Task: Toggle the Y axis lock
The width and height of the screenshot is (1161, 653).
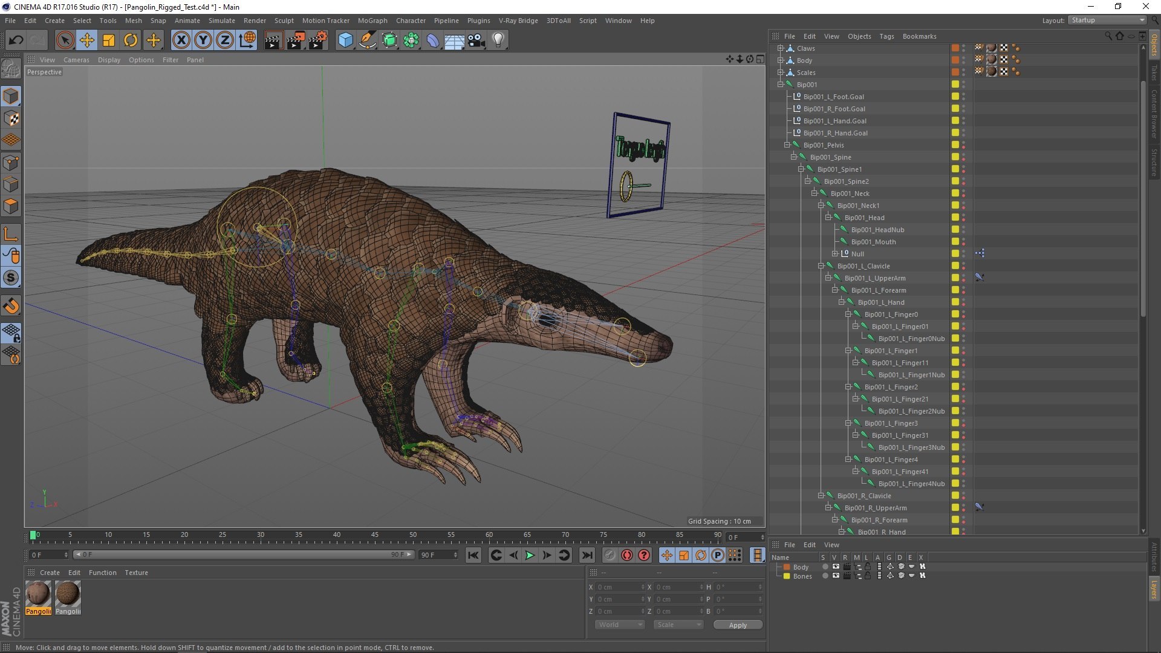Action: tap(203, 41)
